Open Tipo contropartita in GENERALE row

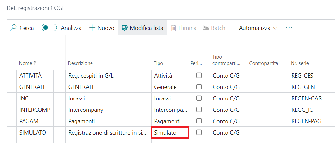point(228,87)
